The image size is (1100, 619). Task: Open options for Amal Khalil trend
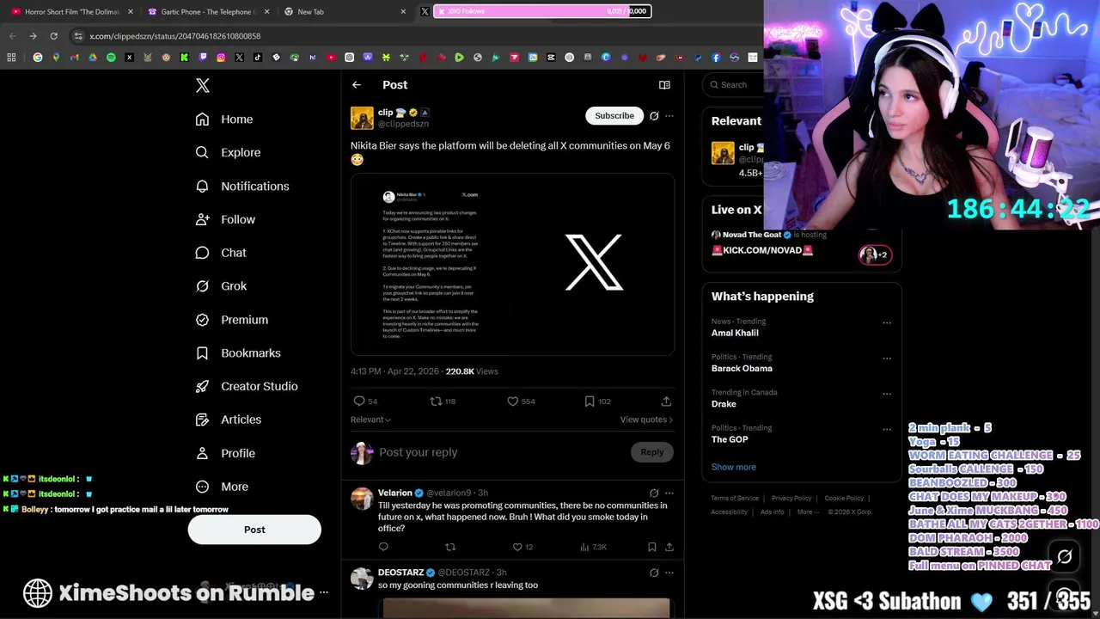tap(887, 323)
